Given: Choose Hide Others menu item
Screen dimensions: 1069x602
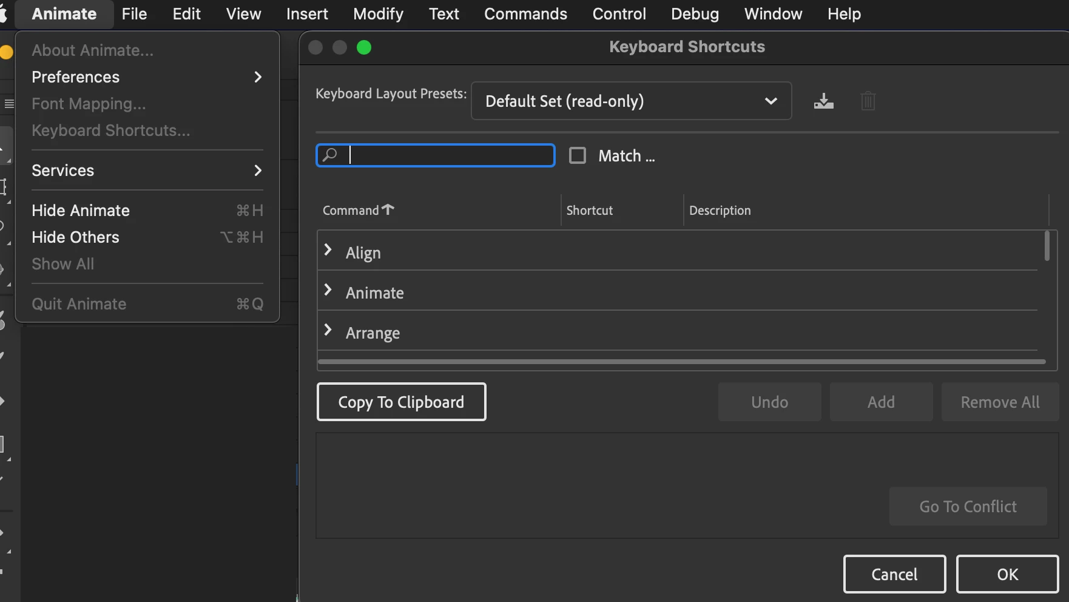Looking at the screenshot, I should click(x=147, y=237).
